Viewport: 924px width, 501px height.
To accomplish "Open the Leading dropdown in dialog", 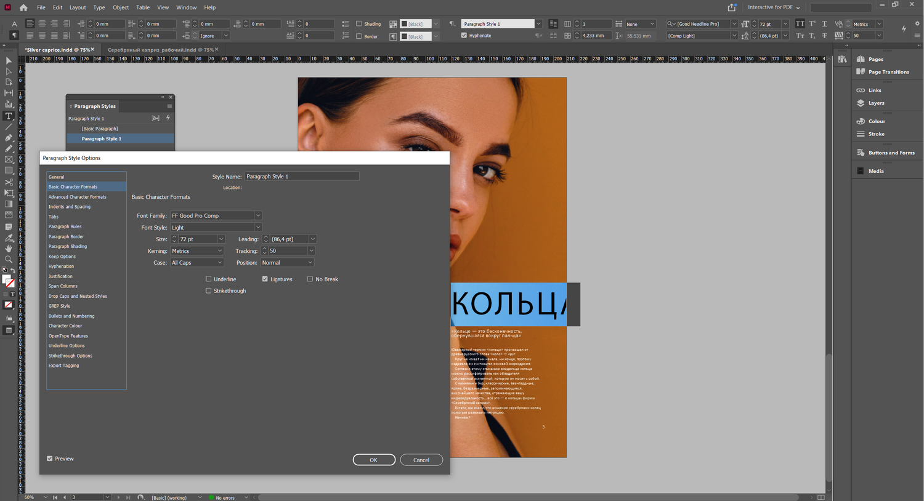I will [312, 239].
